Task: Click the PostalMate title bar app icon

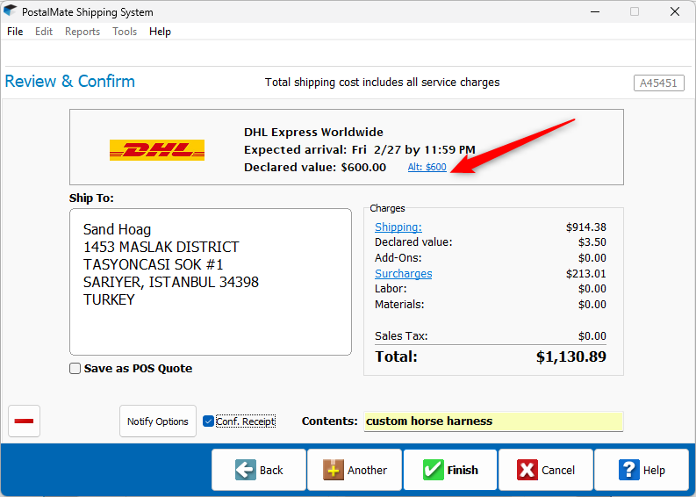Action: pos(10,12)
